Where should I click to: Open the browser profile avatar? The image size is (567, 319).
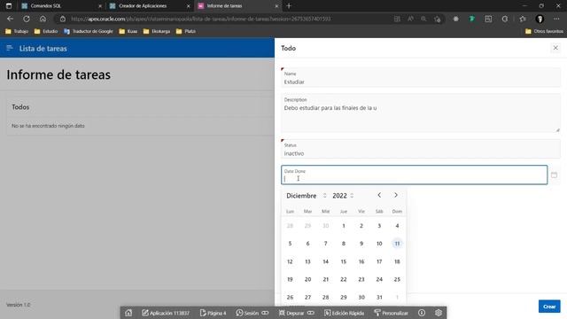(x=540, y=19)
